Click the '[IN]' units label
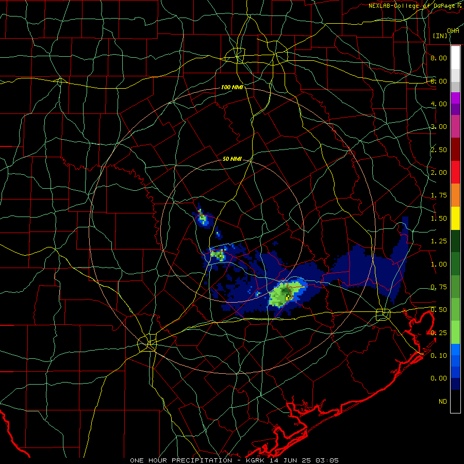Screen dimensions: 464x464 click(x=440, y=36)
